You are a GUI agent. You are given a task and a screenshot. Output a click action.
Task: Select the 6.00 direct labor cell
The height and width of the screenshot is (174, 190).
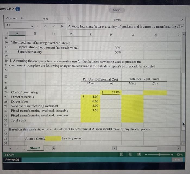tap(91, 101)
